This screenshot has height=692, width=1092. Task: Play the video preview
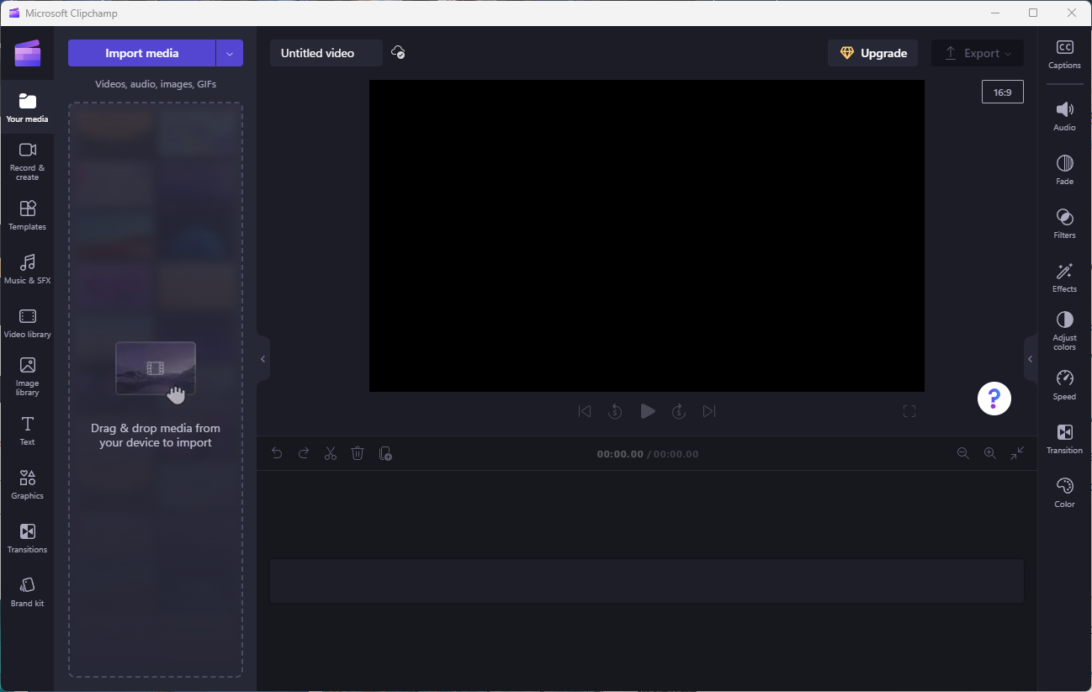pyautogui.click(x=647, y=411)
